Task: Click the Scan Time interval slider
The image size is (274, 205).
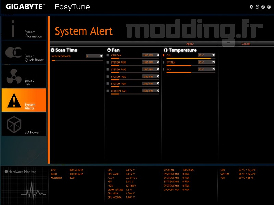Action: [x=77, y=61]
